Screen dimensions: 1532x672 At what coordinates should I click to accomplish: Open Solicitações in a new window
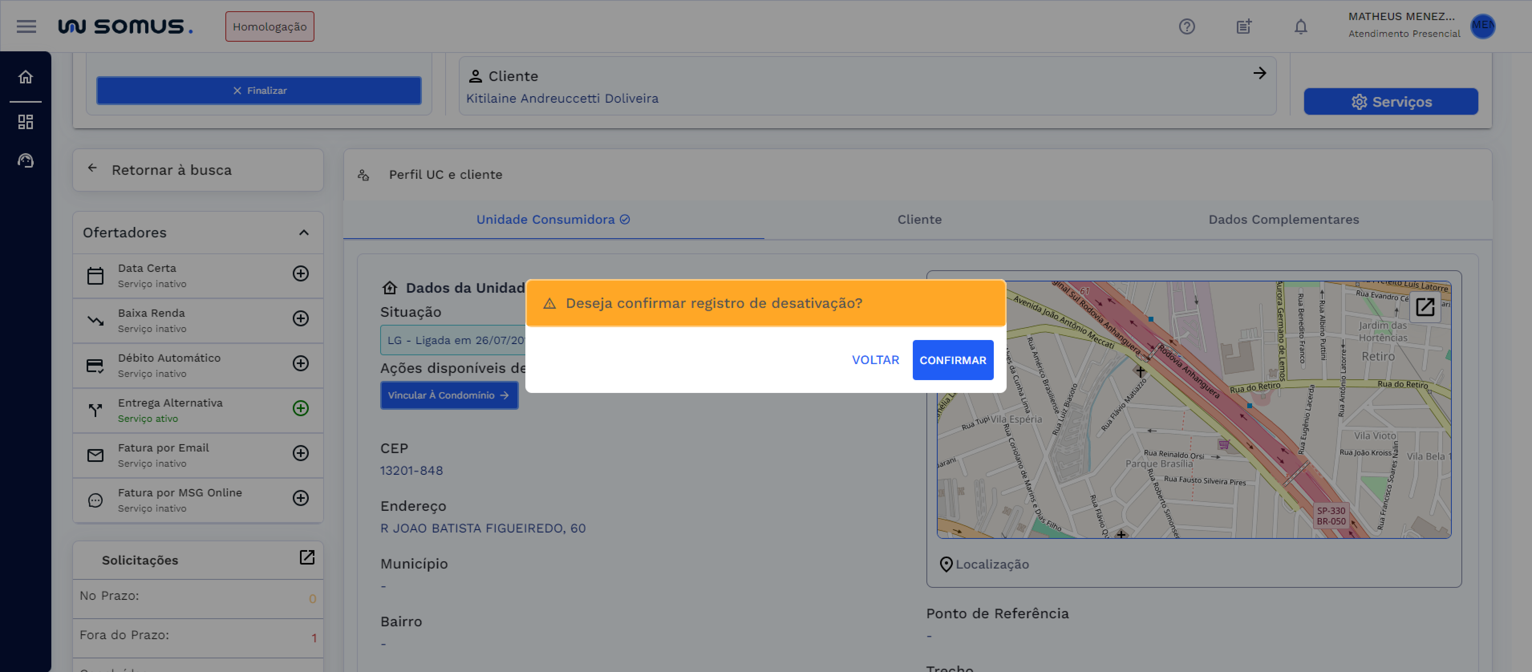point(306,558)
